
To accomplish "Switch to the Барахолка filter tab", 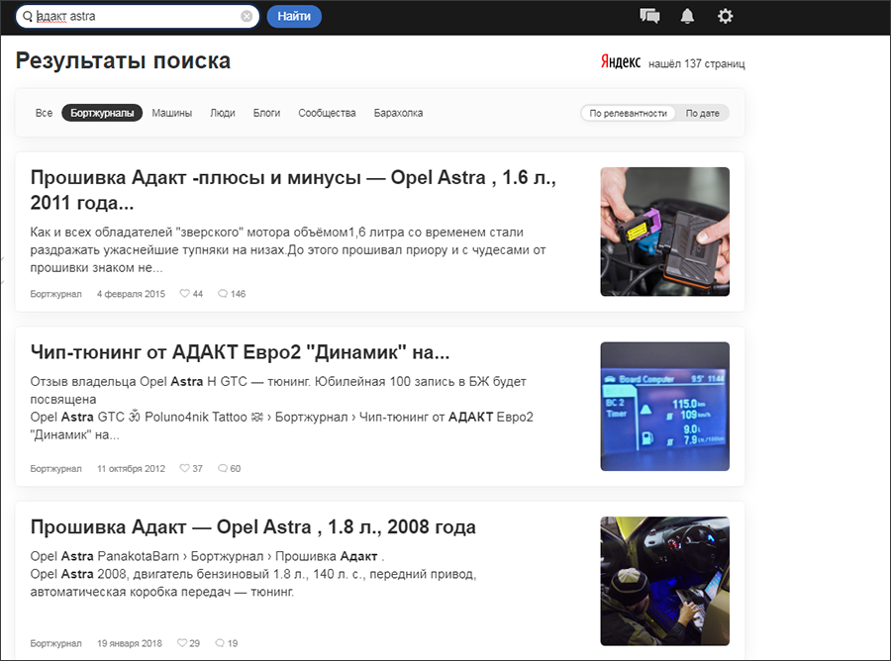I will [x=398, y=113].
